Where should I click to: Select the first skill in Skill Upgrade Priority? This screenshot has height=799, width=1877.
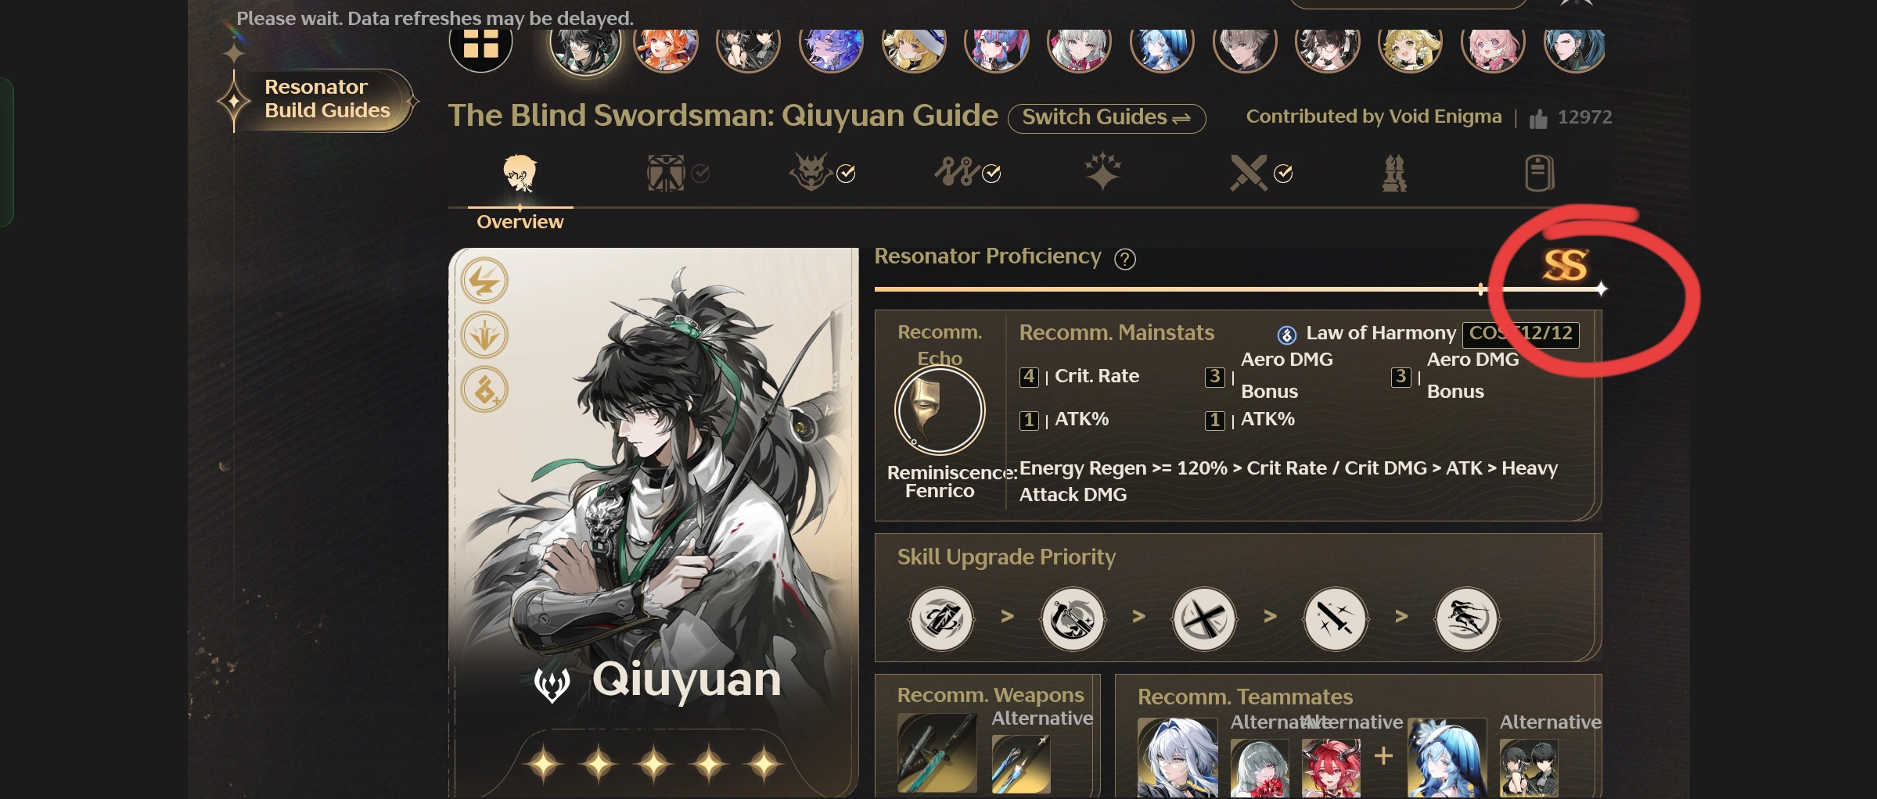(941, 619)
